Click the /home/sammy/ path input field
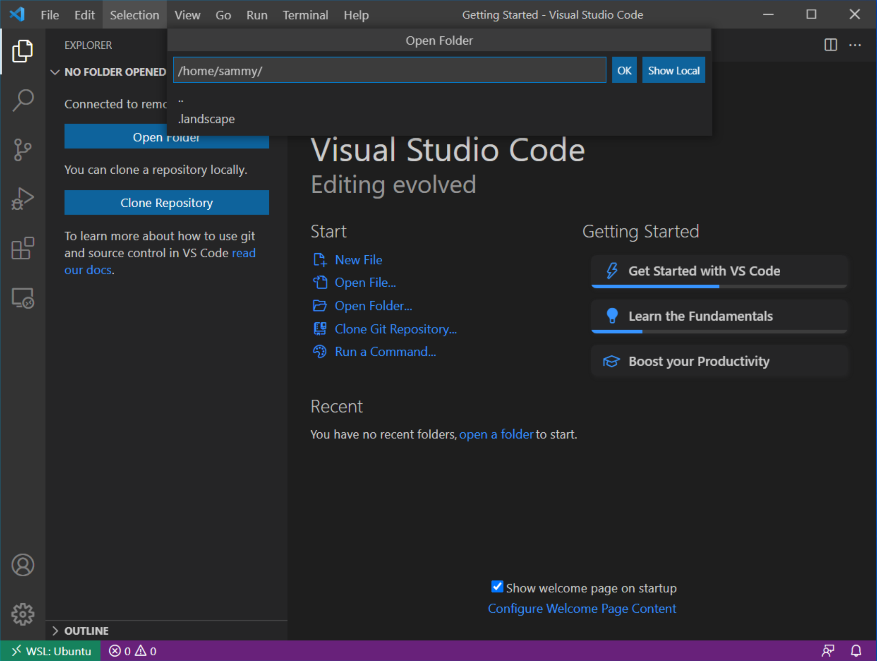 (389, 70)
